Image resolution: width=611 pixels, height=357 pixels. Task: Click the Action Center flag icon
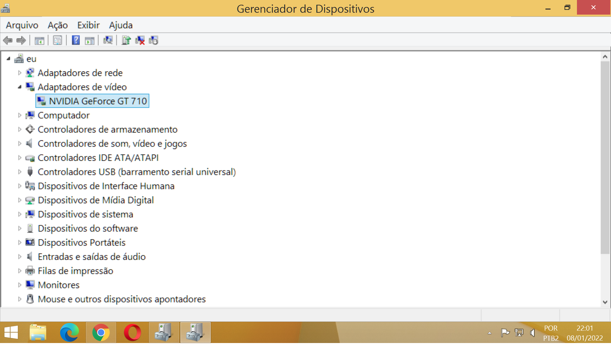click(505, 333)
